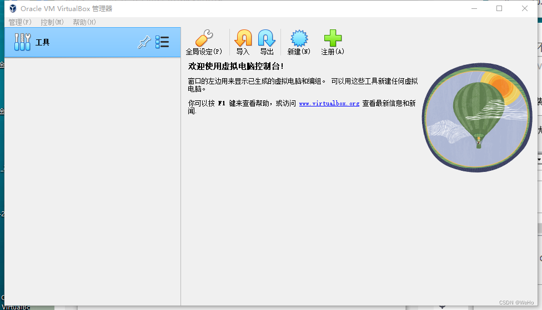Open the Tools list menu icon
This screenshot has width=542, height=310.
tap(162, 42)
